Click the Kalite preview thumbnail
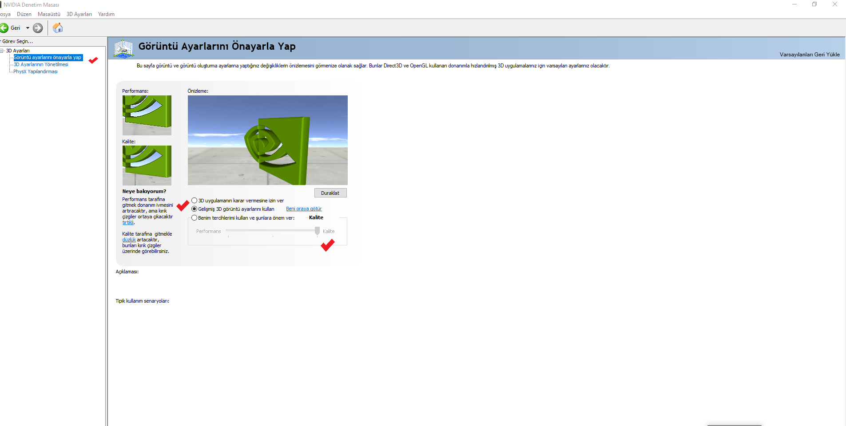 click(147, 166)
